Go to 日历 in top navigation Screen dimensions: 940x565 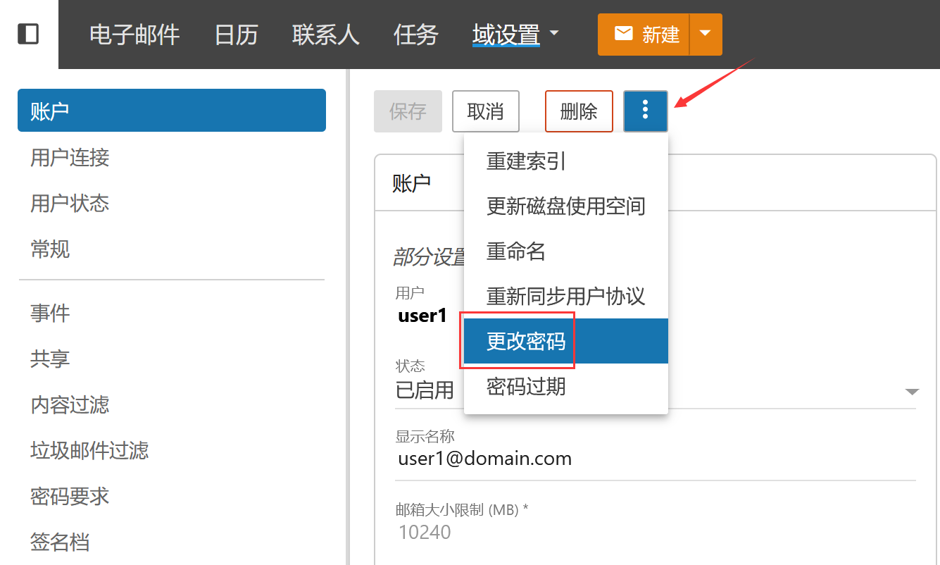click(x=236, y=35)
